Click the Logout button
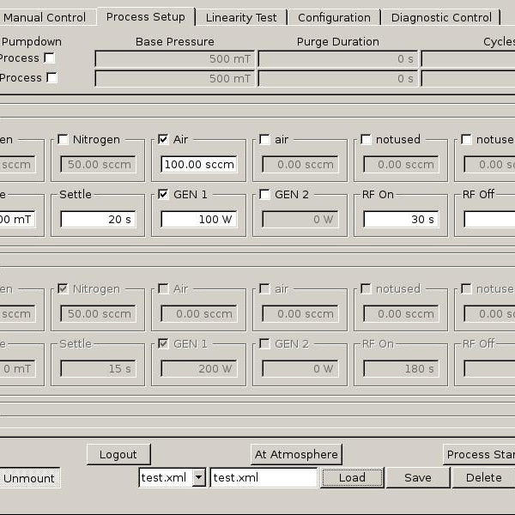 click(118, 455)
